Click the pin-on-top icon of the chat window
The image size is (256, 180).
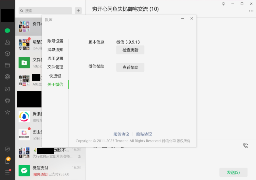pos(223,4)
